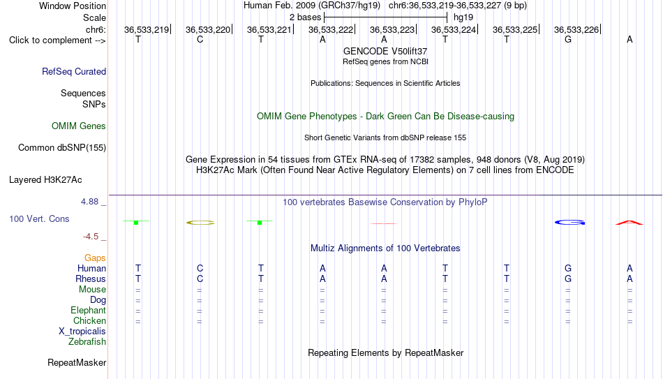This screenshot has width=663, height=379.
Task: Click the Mouse species label
Action: pos(92,290)
